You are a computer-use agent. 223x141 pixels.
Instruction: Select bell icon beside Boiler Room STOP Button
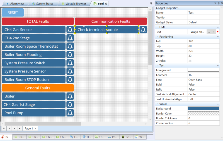click(70, 79)
